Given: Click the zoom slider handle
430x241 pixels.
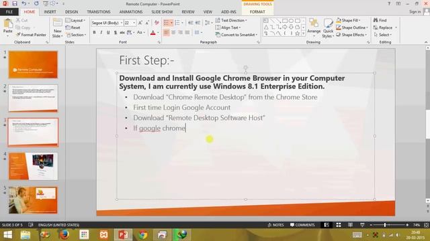Looking at the screenshot, I should (x=385, y=225).
